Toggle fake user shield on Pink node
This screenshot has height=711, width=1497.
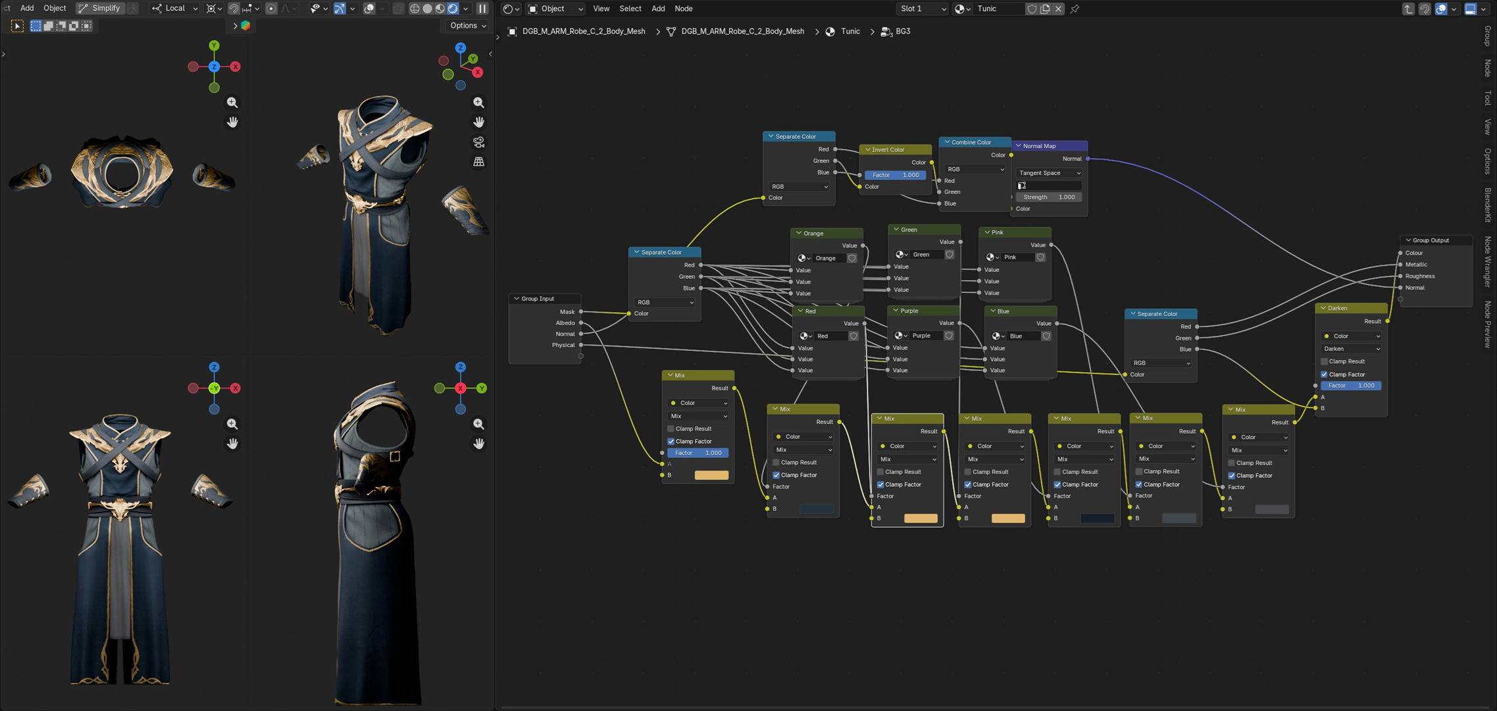coord(1040,257)
